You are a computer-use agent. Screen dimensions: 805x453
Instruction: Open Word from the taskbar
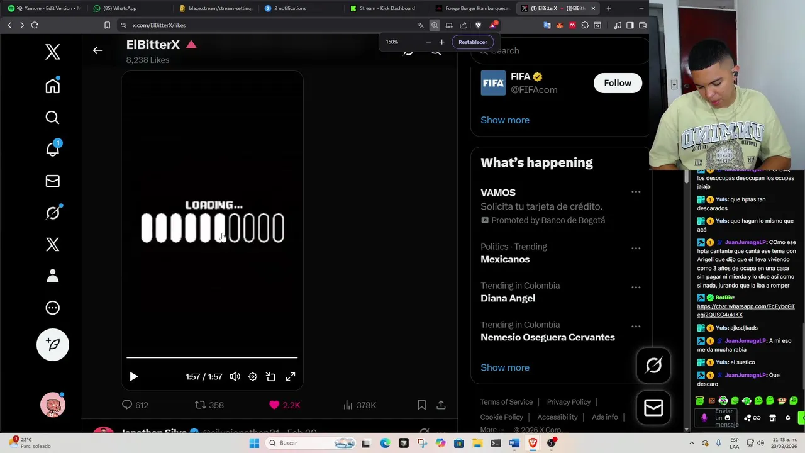tap(514, 443)
